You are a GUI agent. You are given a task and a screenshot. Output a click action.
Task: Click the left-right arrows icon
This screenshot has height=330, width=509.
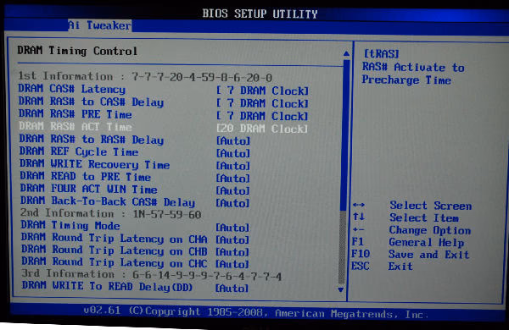click(359, 205)
